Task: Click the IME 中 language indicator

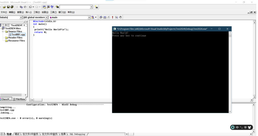Action: pyautogui.click(x=237, y=128)
